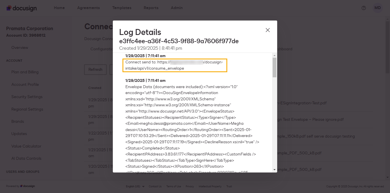Click the log ID e3ffc4ee-a36f-4c53 heading

click(179, 41)
